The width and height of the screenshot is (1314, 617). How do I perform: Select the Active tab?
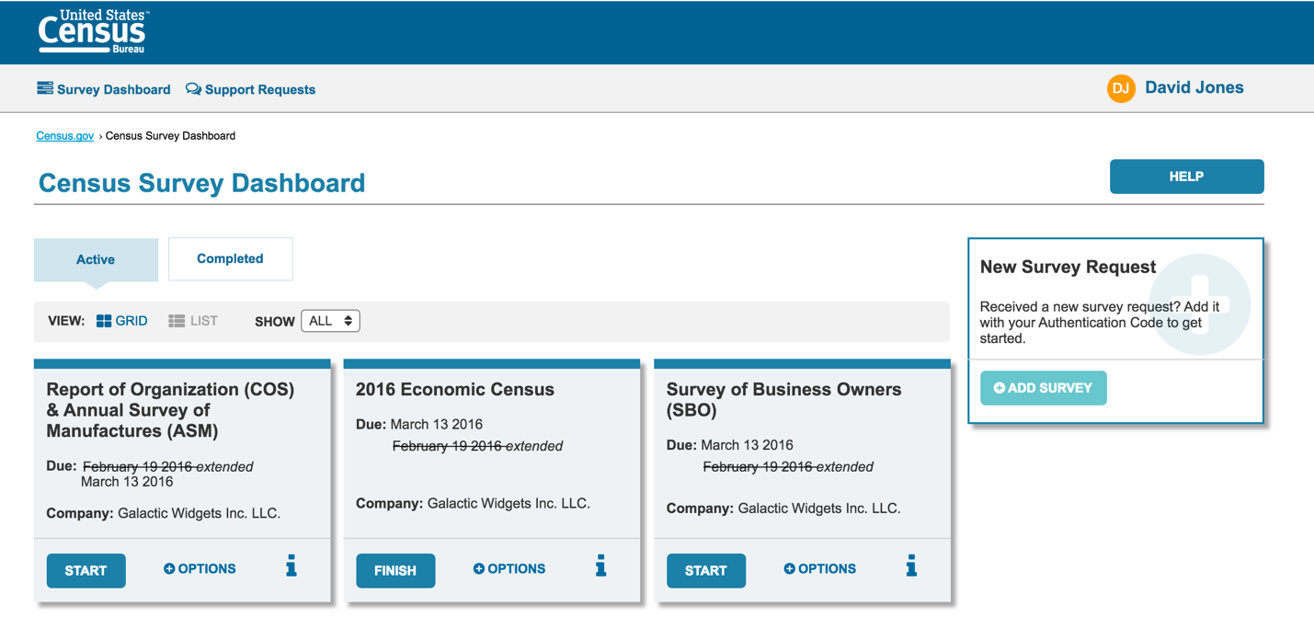click(x=96, y=260)
